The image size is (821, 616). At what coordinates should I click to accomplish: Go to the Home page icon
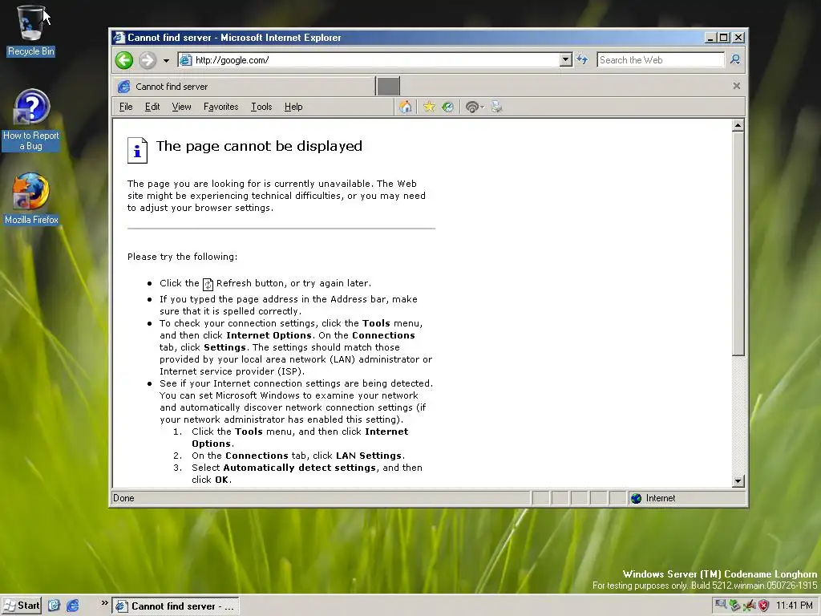click(x=405, y=107)
